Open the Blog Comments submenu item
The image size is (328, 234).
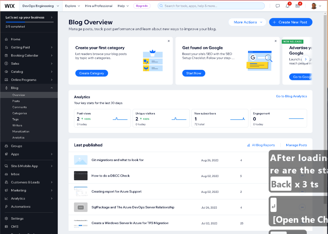point(20,107)
